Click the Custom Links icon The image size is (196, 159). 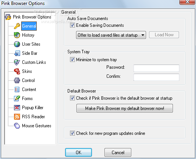coord(17,62)
